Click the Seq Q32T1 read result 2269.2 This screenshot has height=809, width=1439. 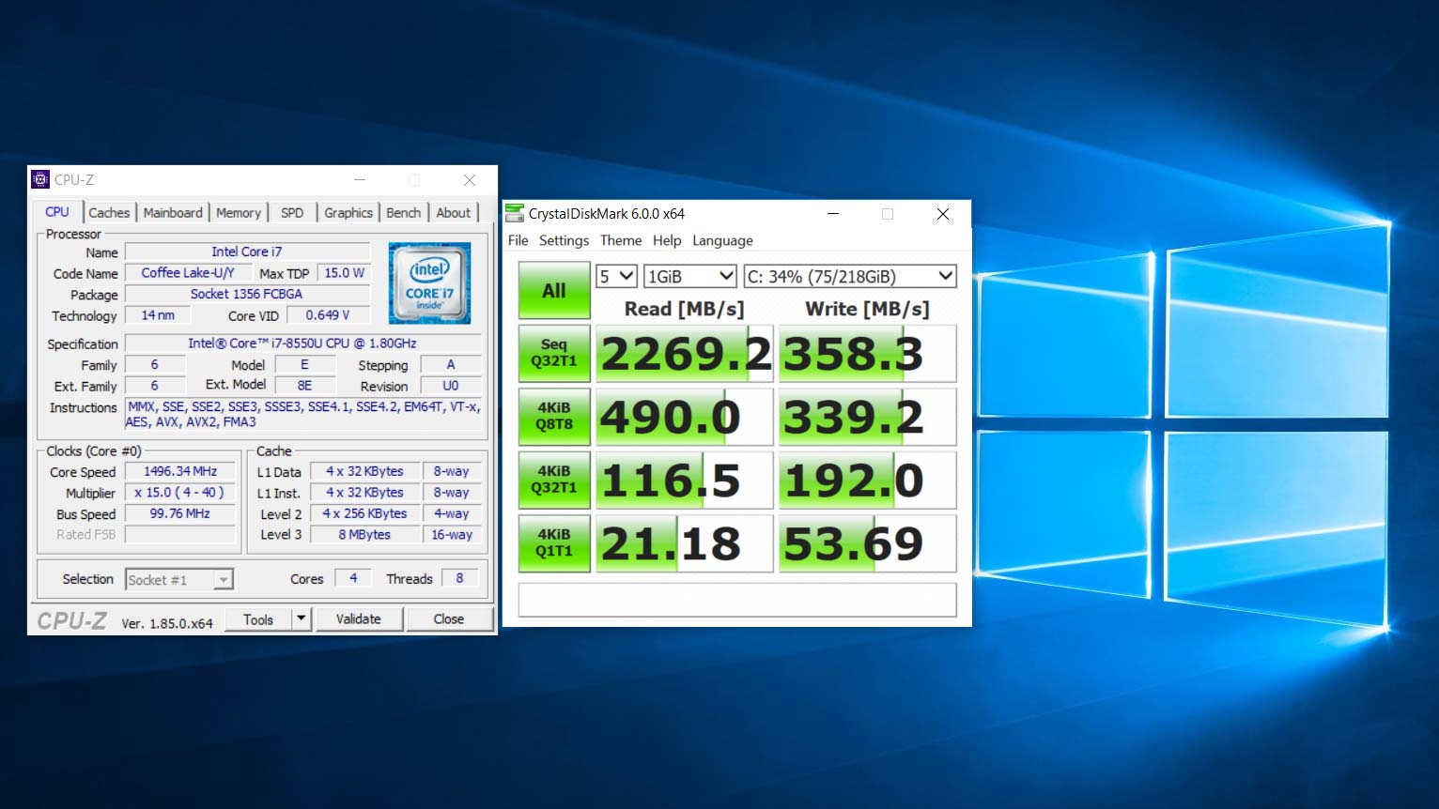click(684, 353)
